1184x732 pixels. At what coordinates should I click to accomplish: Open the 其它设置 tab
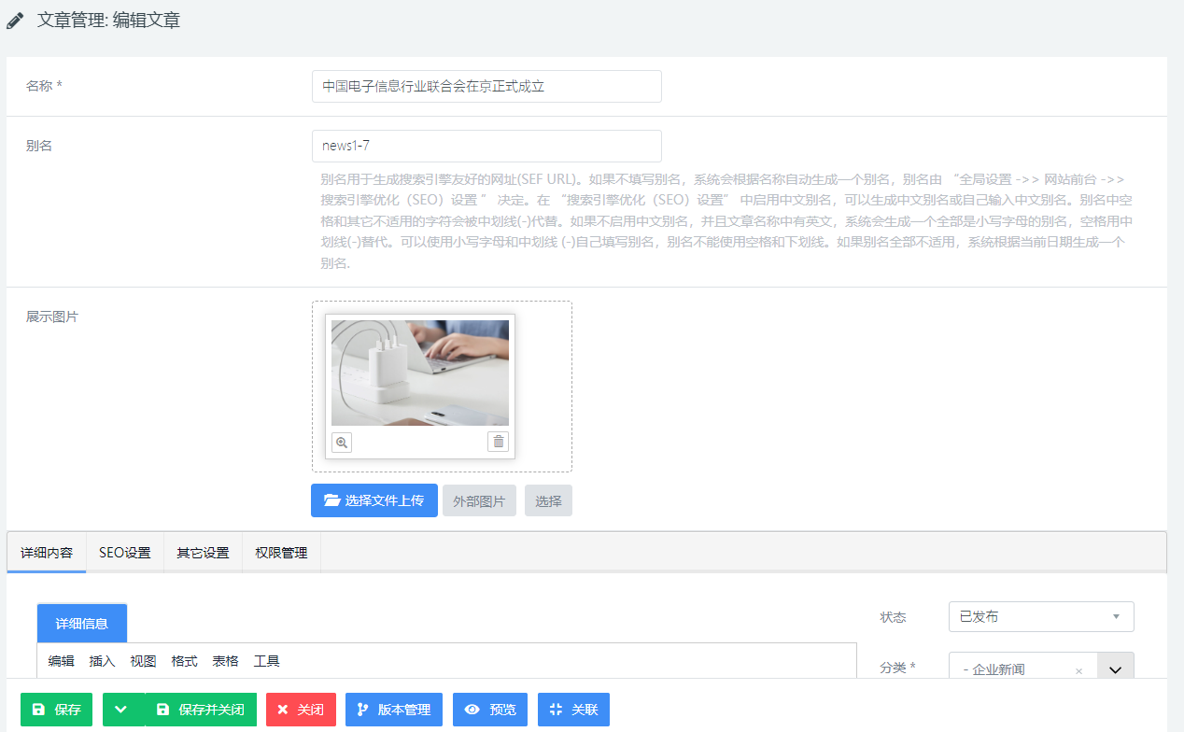(x=203, y=553)
